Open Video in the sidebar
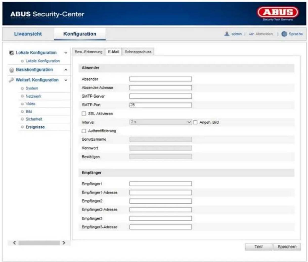This screenshot has height=262, width=308. coord(30,104)
